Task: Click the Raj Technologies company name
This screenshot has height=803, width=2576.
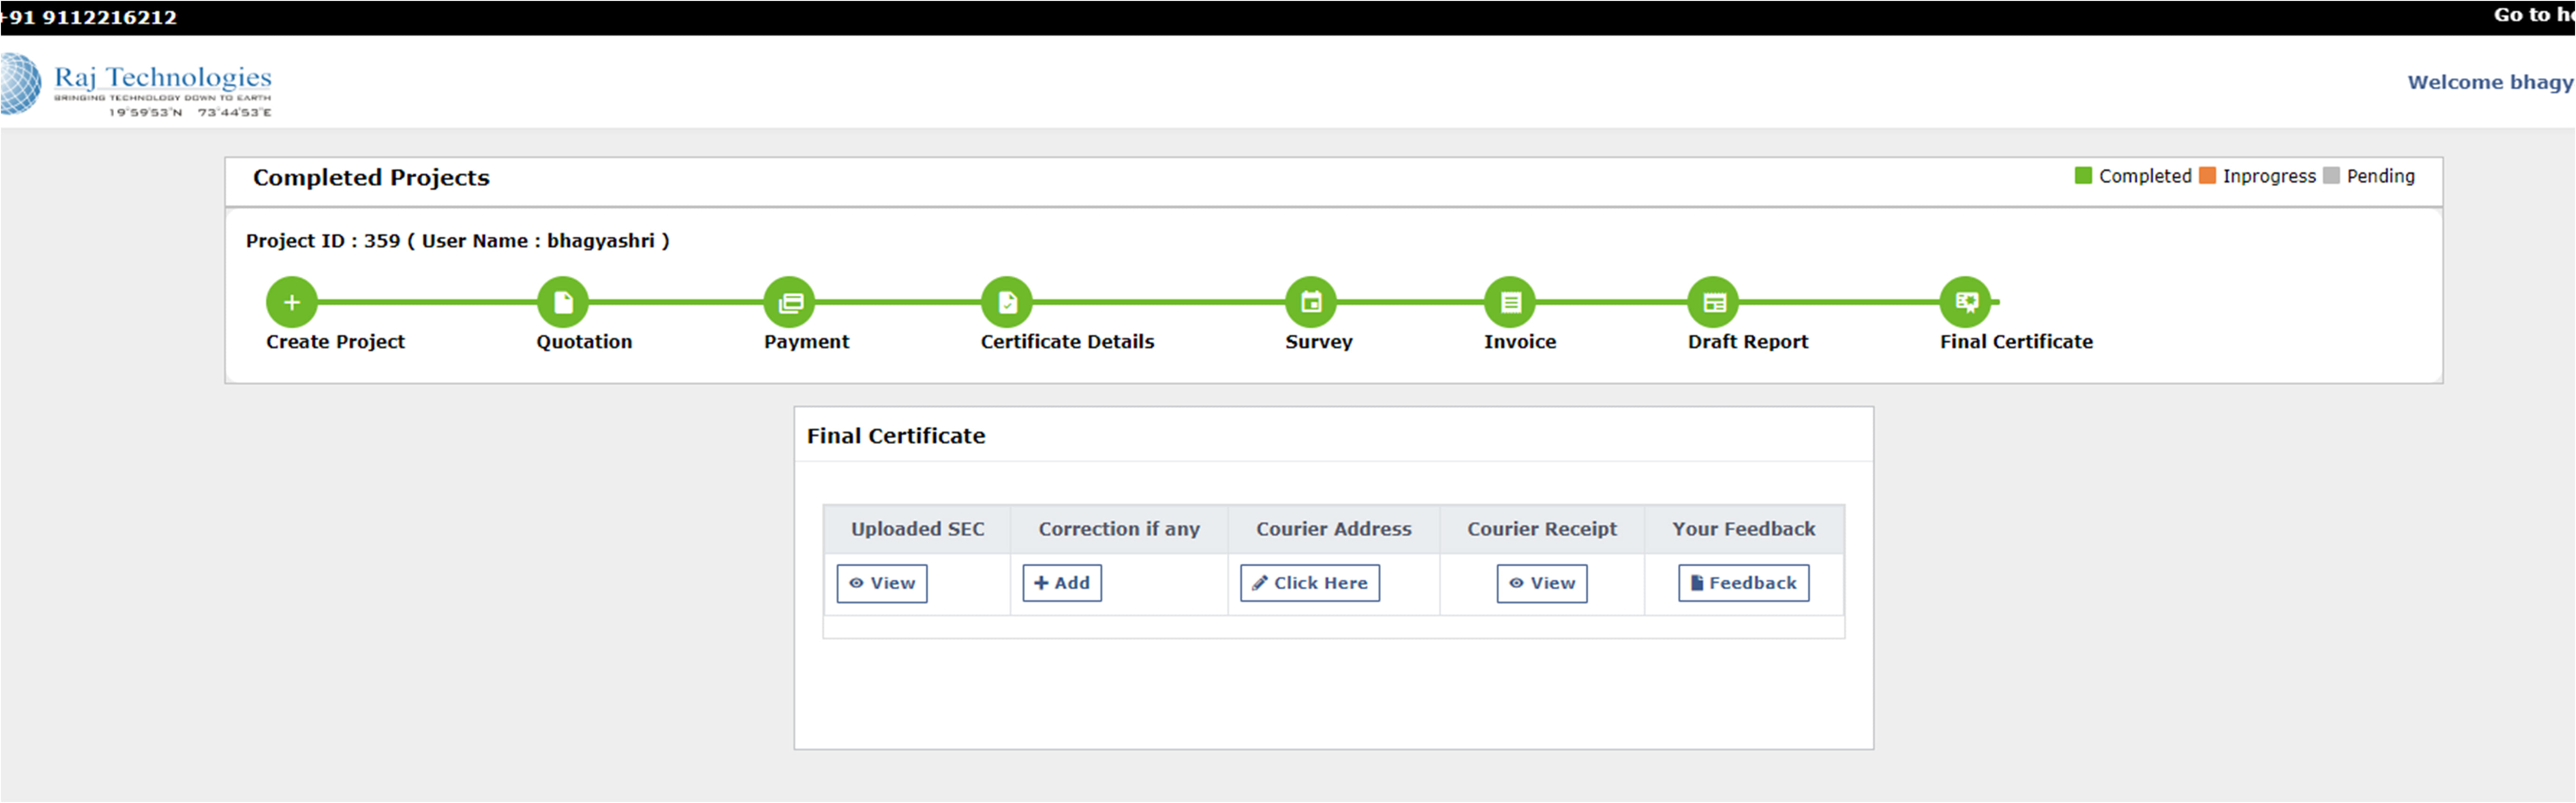Action: [163, 77]
